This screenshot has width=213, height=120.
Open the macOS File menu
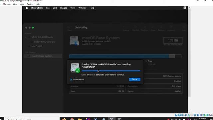pos(48,8)
